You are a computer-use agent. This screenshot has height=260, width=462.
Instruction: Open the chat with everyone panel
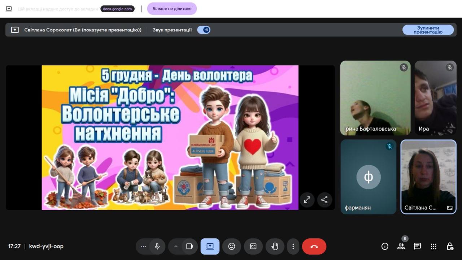tap(417, 247)
